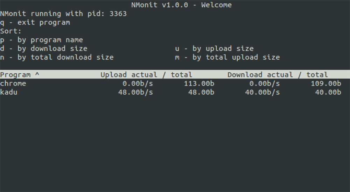Image resolution: width=350 pixels, height=192 pixels.
Task: Select the chrome process row
Action: (175, 83)
